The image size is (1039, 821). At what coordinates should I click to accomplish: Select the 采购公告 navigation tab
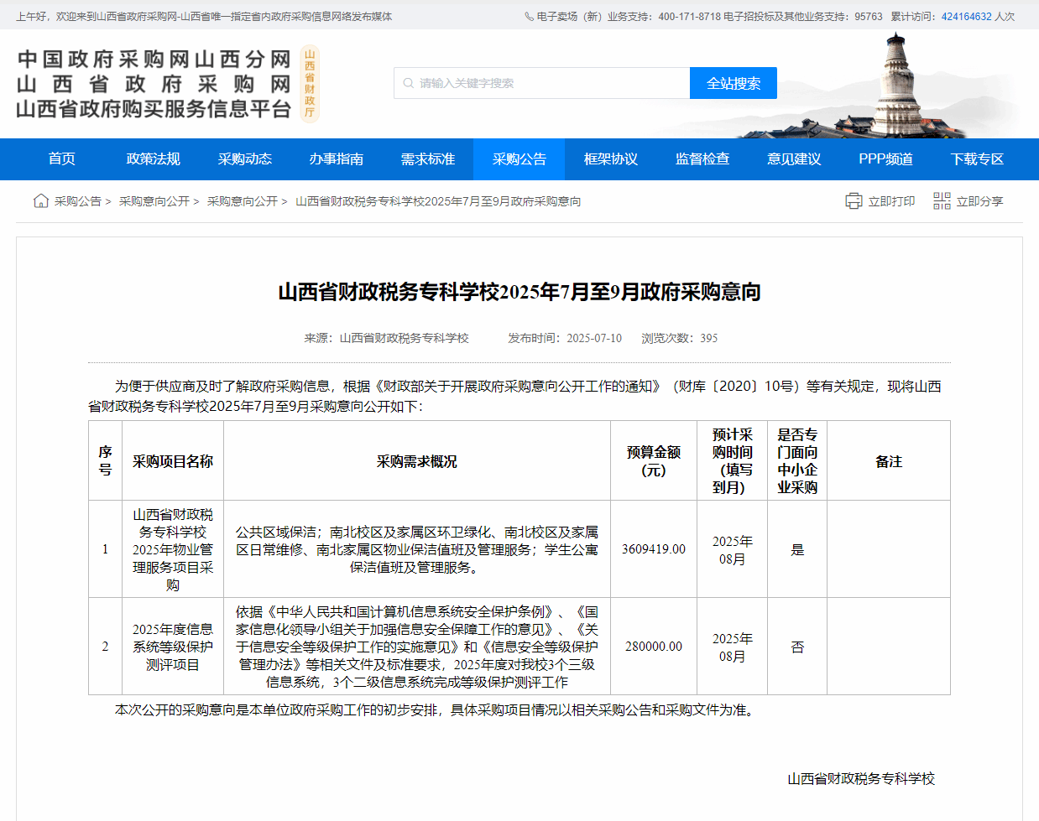(519, 159)
